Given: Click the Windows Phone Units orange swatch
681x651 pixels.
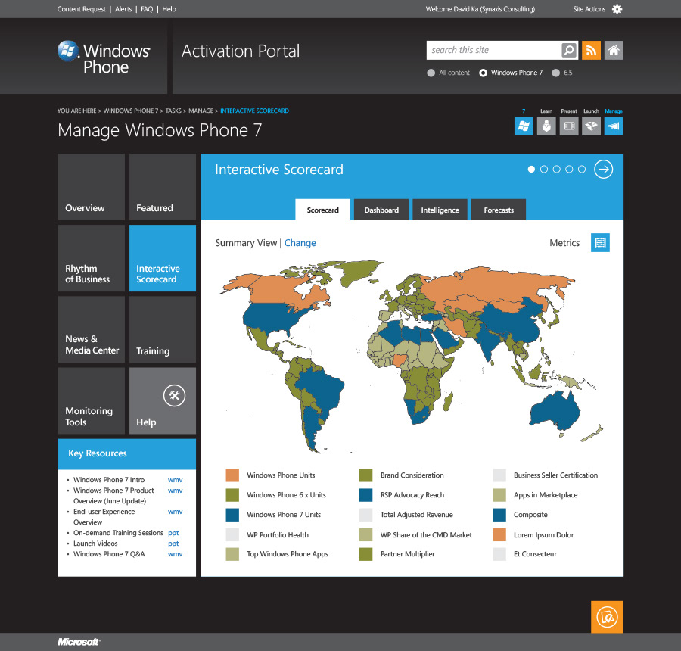Looking at the screenshot, I should 232,475.
